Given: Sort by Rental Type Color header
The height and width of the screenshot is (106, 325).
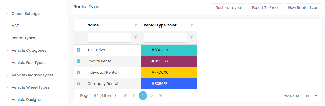Looking at the screenshot, I should (x=160, y=25).
